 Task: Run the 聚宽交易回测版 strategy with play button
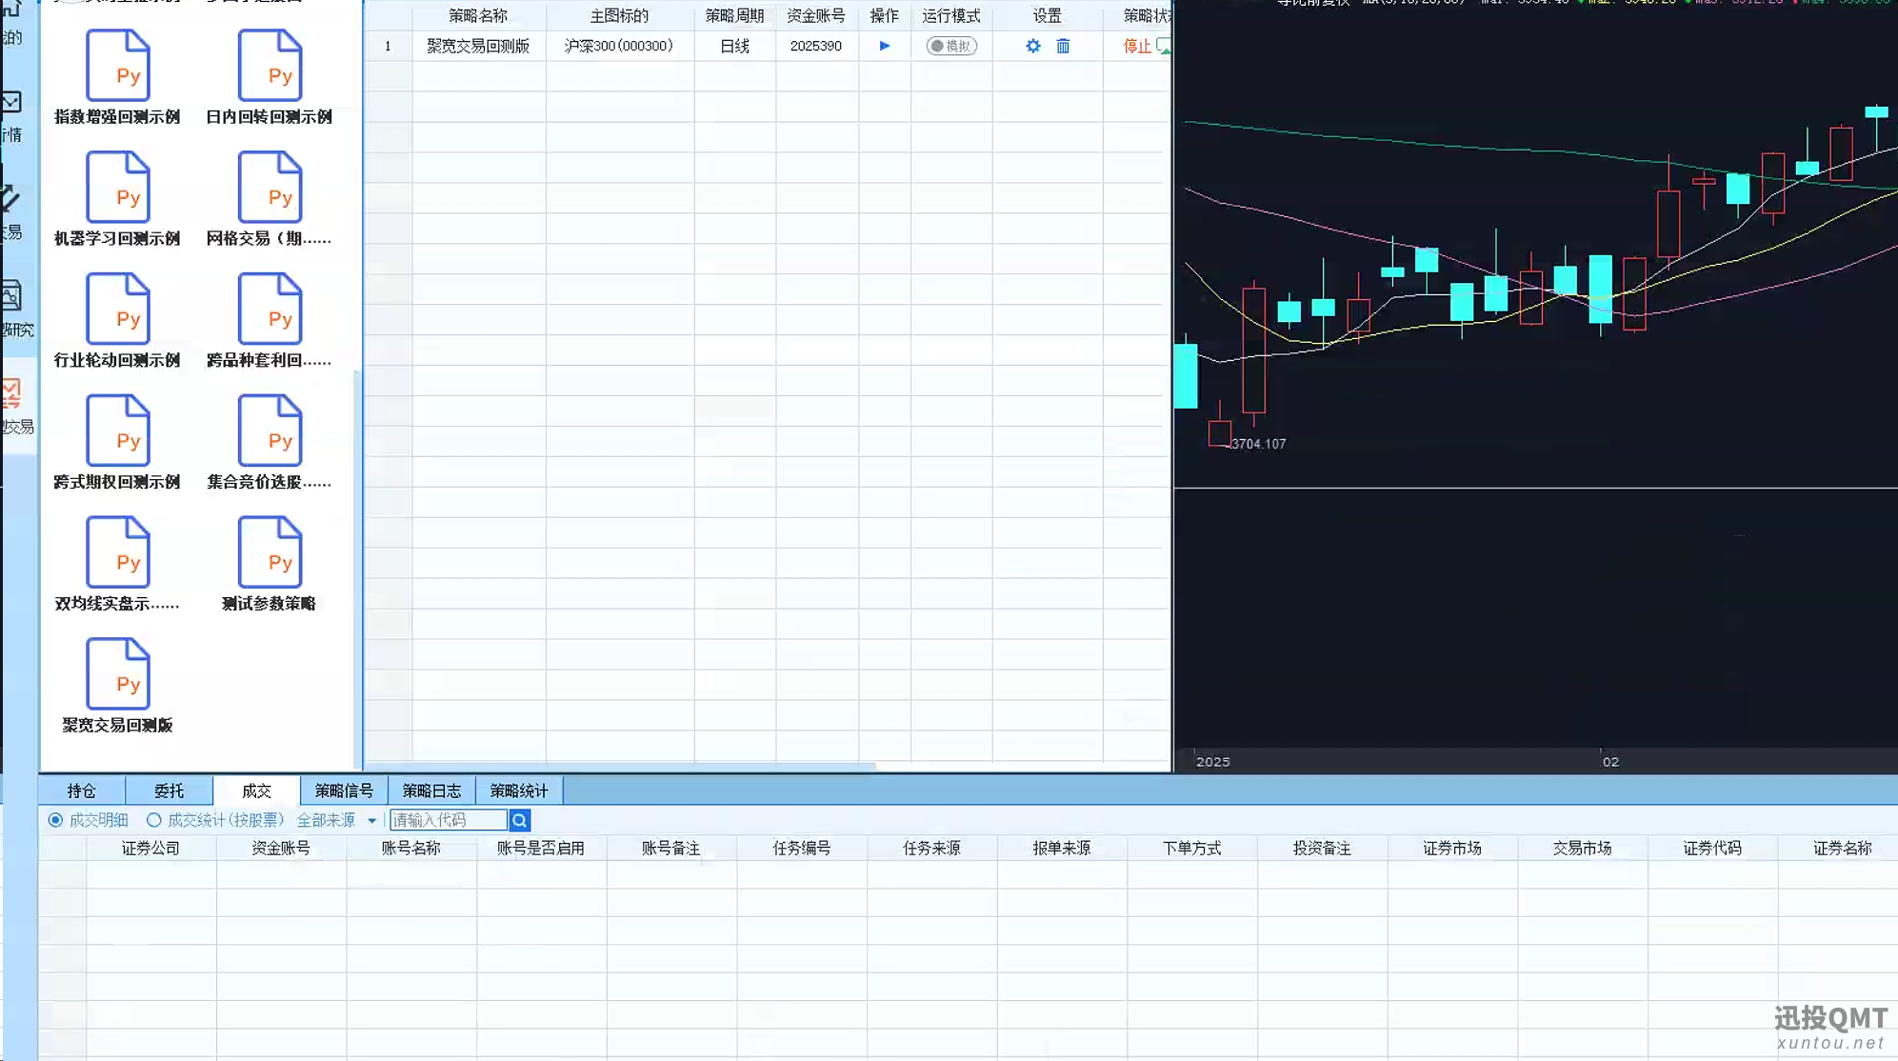885,46
